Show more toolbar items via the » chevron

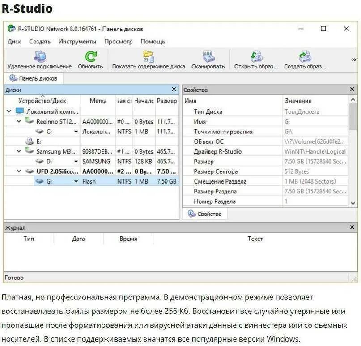[354, 60]
